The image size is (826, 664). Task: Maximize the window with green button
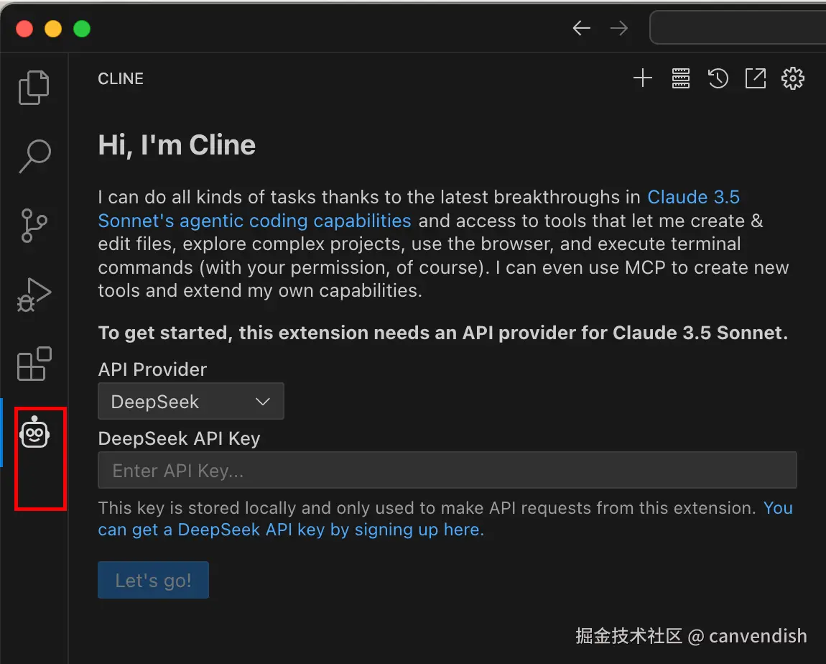tap(82, 29)
